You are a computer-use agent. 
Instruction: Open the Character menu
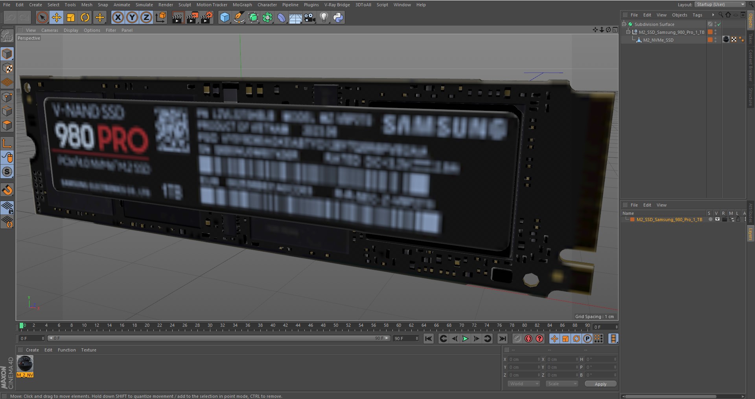(x=267, y=5)
